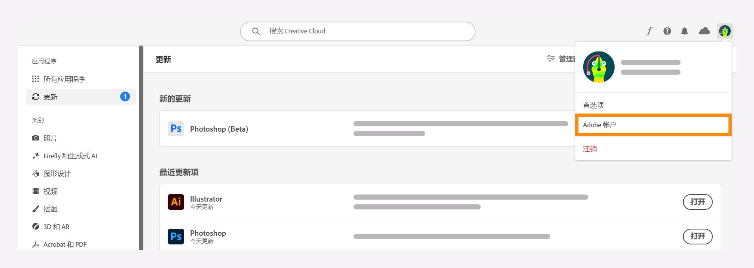The height and width of the screenshot is (268, 754).
Task: Select the Photoshop icon under 最近更新项
Action: (x=176, y=236)
